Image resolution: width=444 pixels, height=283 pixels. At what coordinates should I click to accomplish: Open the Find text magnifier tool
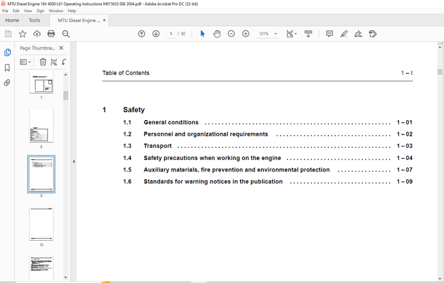(x=66, y=34)
